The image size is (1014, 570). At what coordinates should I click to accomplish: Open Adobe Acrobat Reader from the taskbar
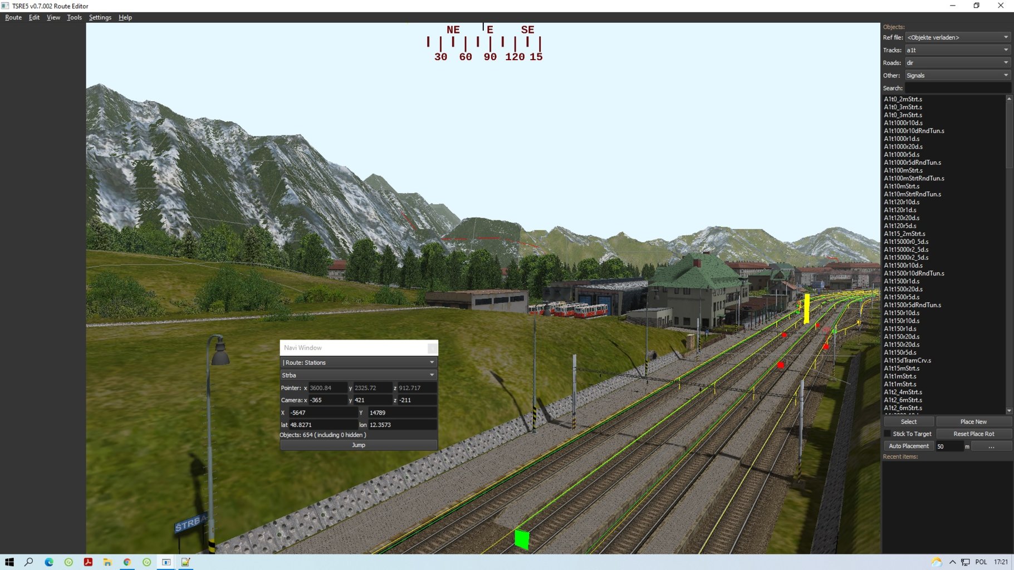(x=88, y=562)
